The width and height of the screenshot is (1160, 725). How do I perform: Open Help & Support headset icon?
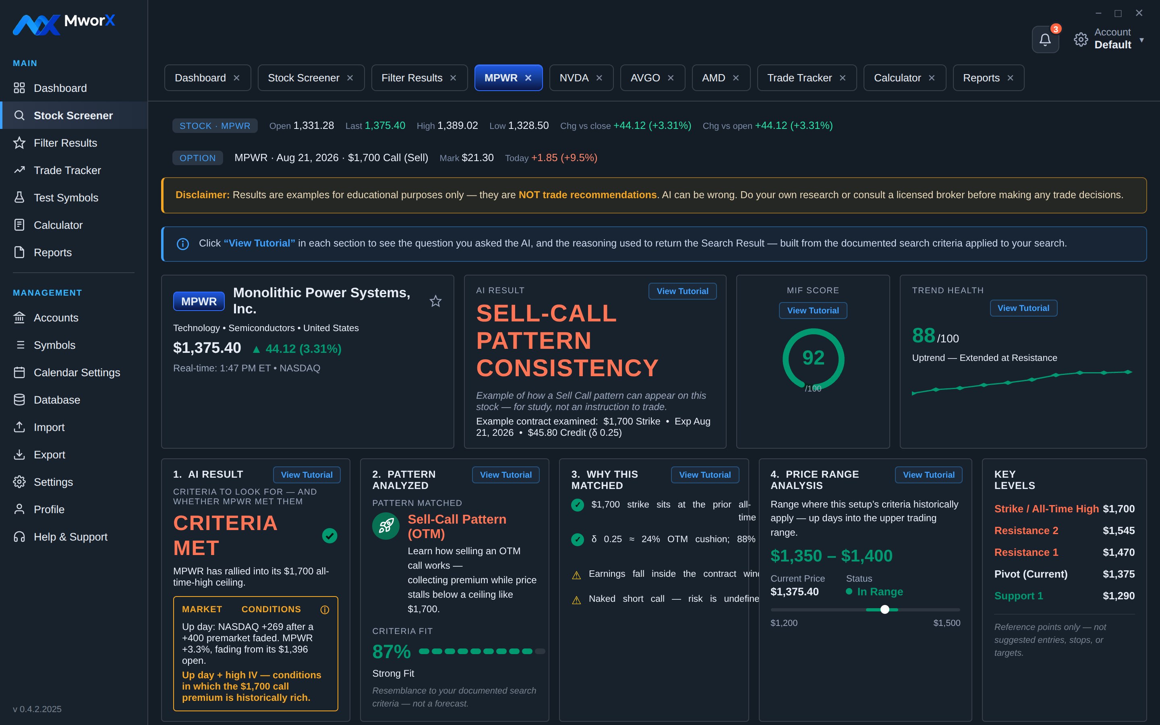click(19, 536)
